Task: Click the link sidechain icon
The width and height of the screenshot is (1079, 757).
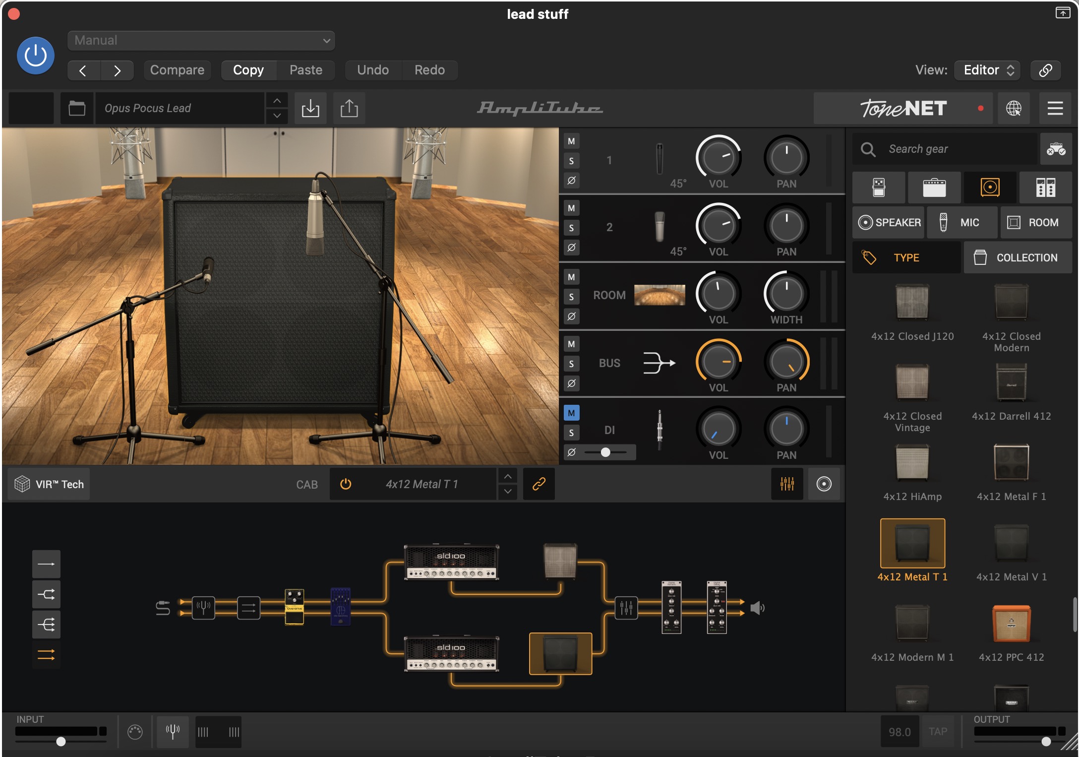Action: coord(1045,70)
